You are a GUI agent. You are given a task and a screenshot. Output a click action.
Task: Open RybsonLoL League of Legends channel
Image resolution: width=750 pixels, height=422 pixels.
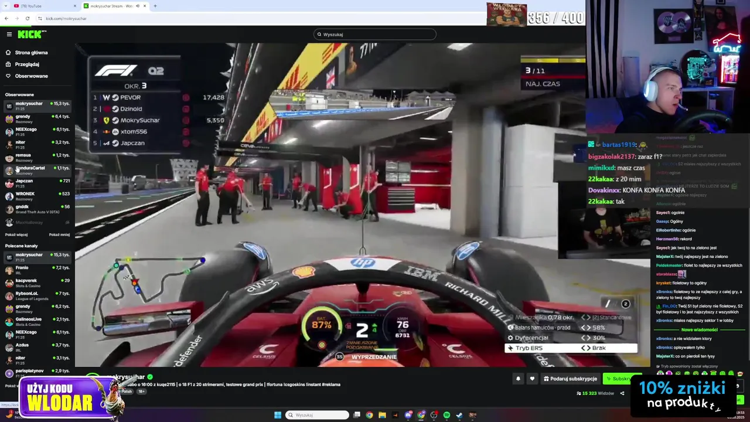[x=37, y=296]
